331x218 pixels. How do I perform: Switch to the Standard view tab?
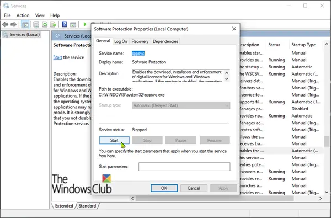[87, 206]
